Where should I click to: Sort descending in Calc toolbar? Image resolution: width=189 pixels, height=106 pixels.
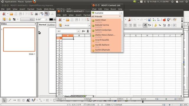159,20
